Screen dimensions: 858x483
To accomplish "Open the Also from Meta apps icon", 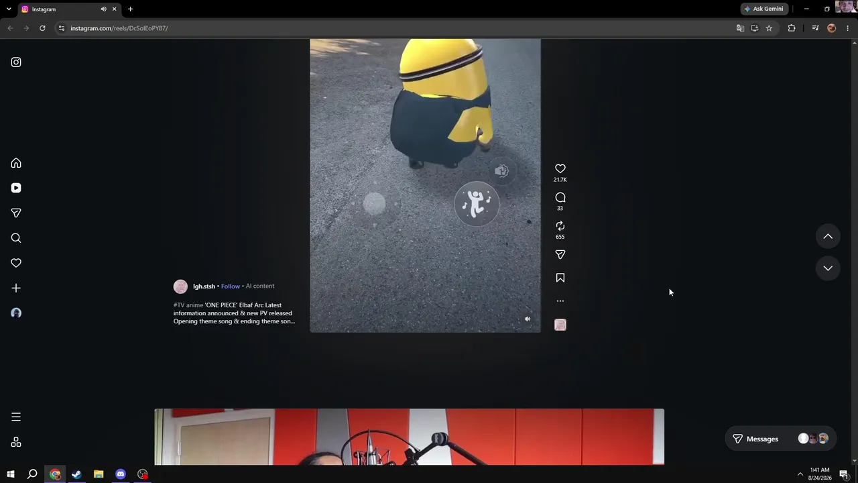I will (x=16, y=442).
